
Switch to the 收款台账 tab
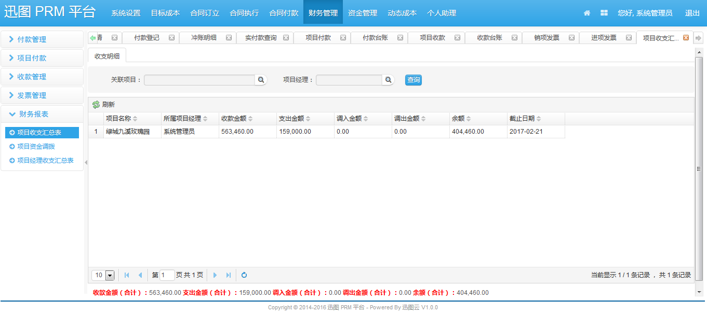(x=489, y=38)
